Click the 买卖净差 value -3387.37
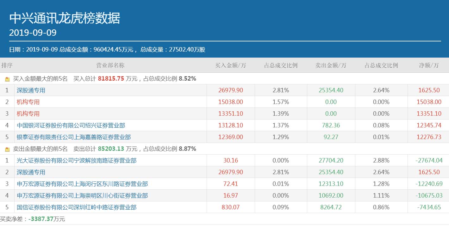Viewport: 449px width, 227px height. [x=41, y=219]
